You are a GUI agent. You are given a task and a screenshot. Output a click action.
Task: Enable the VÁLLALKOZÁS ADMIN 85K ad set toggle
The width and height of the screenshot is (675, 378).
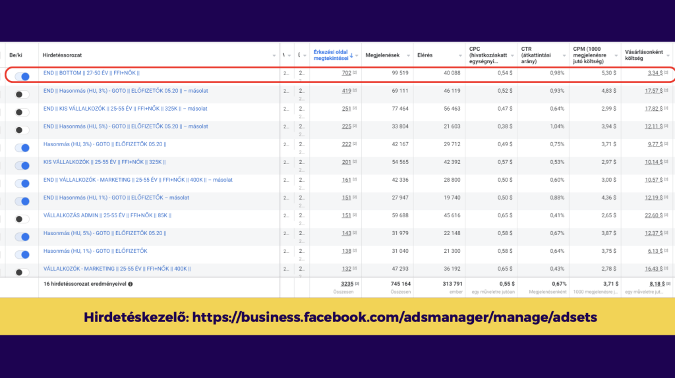(22, 219)
